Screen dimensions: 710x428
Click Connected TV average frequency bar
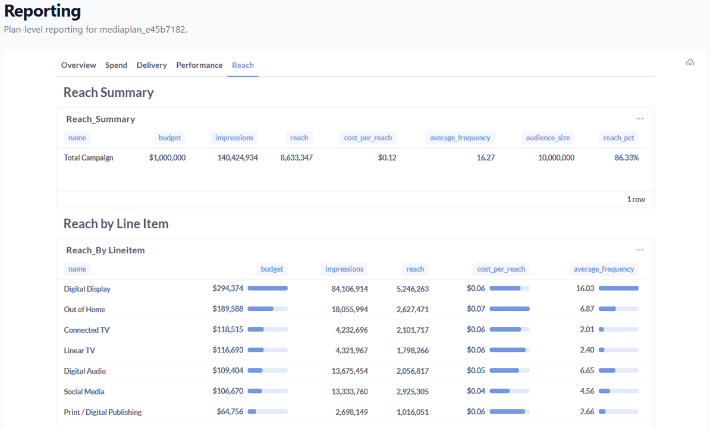pyautogui.click(x=618, y=329)
